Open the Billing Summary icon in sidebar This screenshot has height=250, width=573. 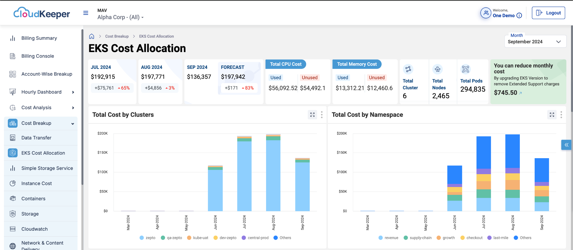coord(13,38)
